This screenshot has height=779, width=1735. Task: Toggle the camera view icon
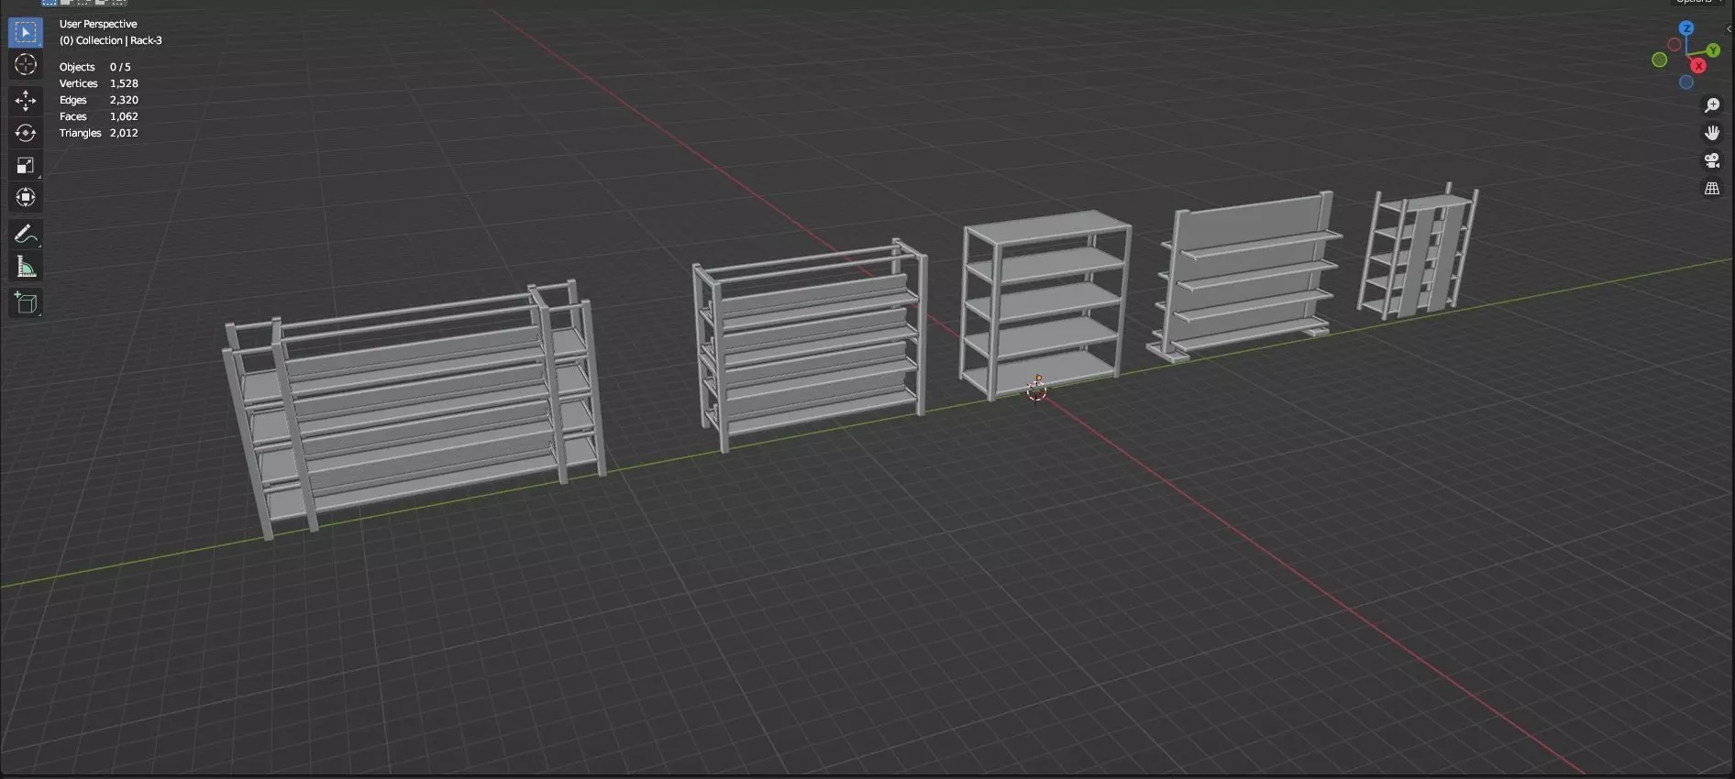1712,160
